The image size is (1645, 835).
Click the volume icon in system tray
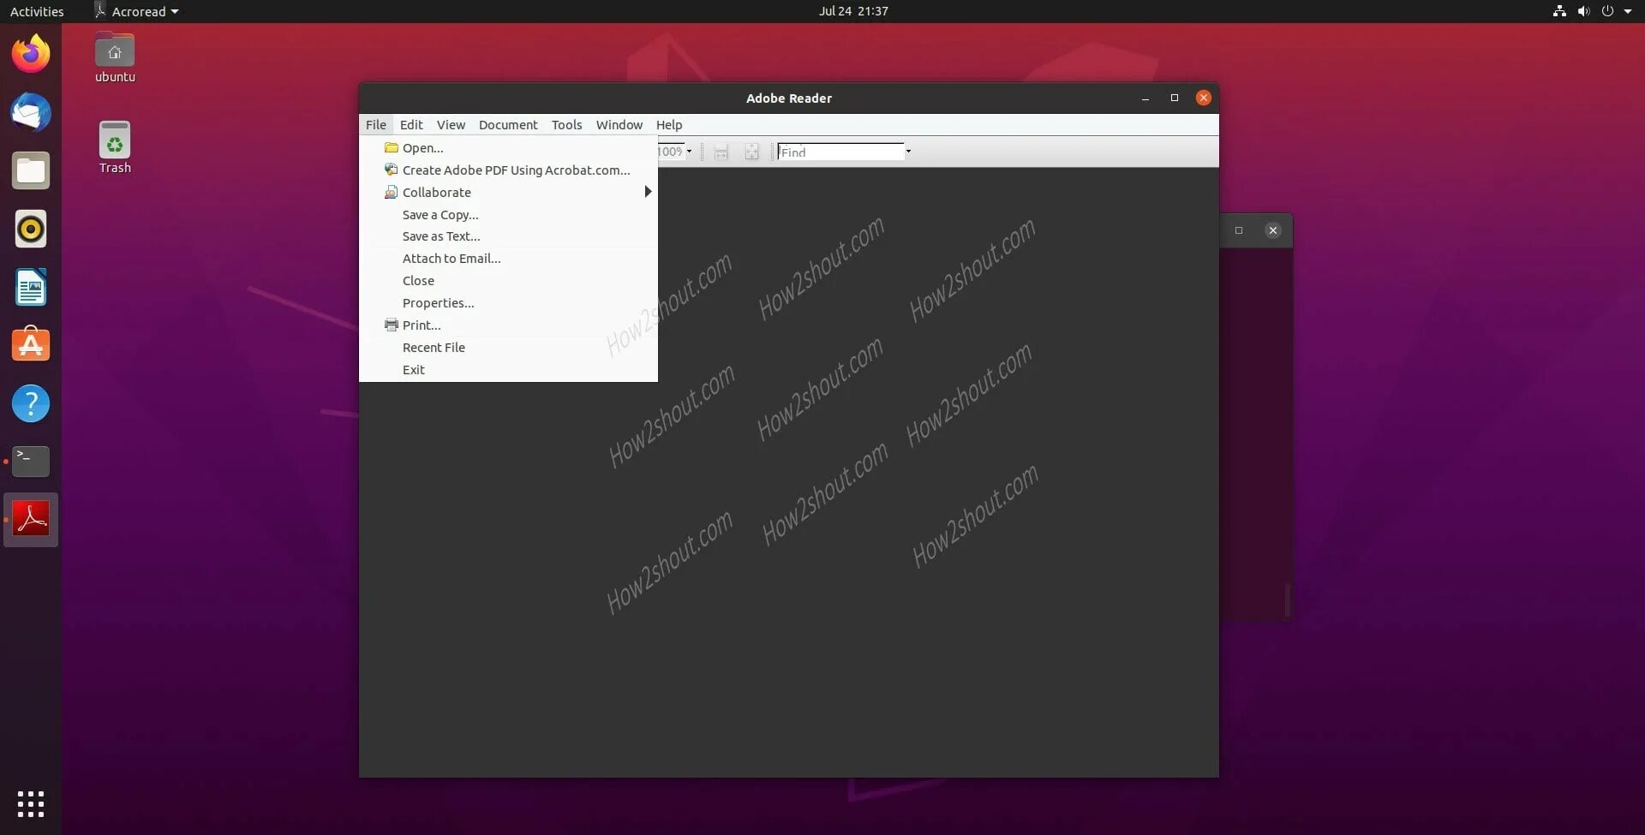point(1583,11)
